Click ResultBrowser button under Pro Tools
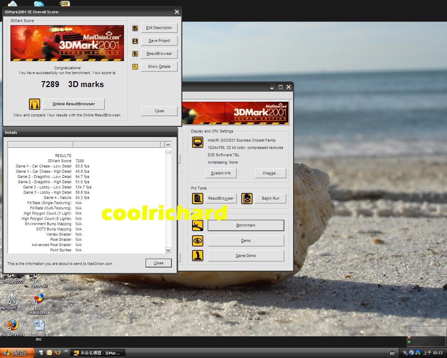 221,199
